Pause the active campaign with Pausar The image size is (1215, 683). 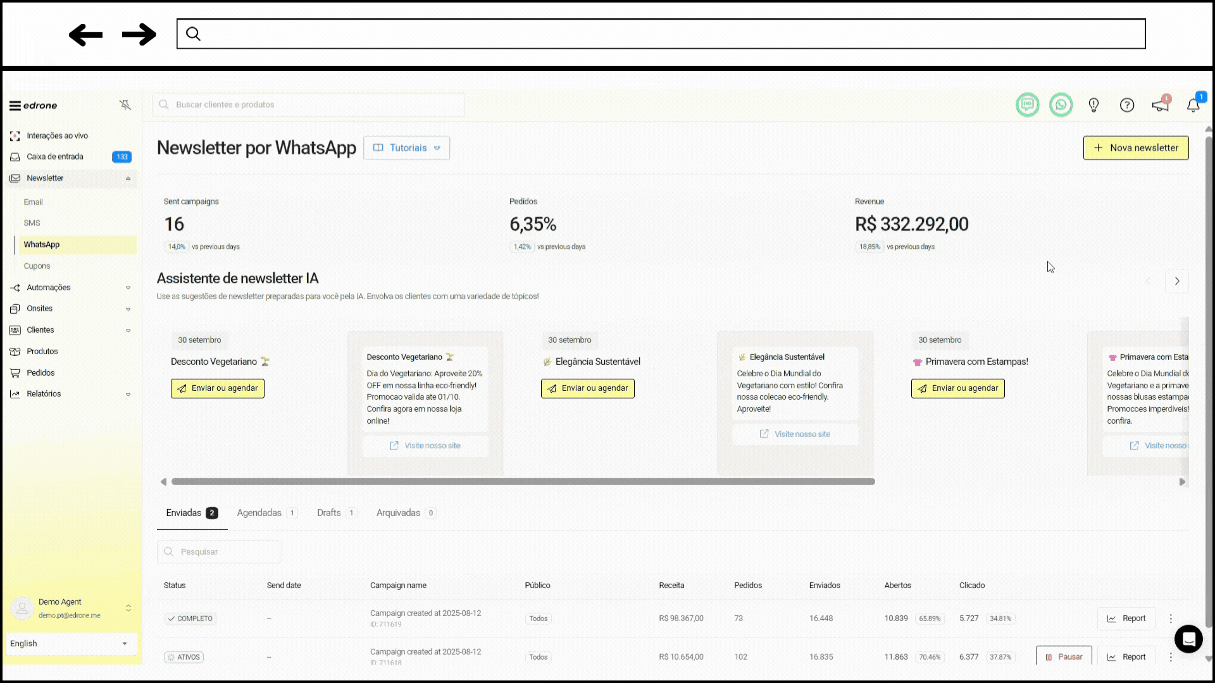(1063, 656)
